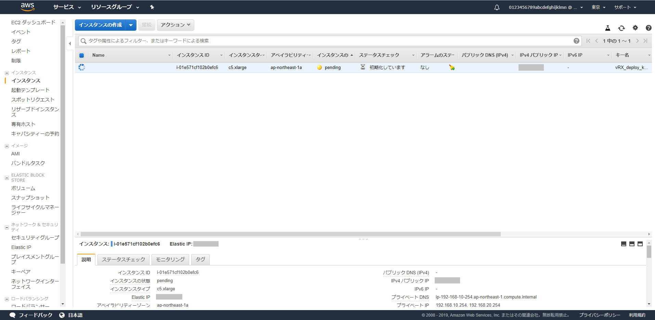Screen dimensions: 655x320
Task: Click the filter search help icon
Action: (577, 41)
